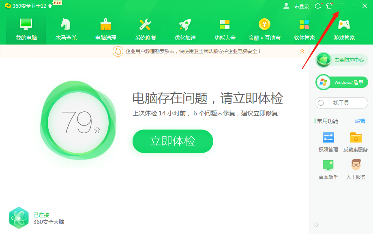Click the 未登录 text label
This screenshot has width=373, height=234.
pyautogui.click(x=301, y=6)
